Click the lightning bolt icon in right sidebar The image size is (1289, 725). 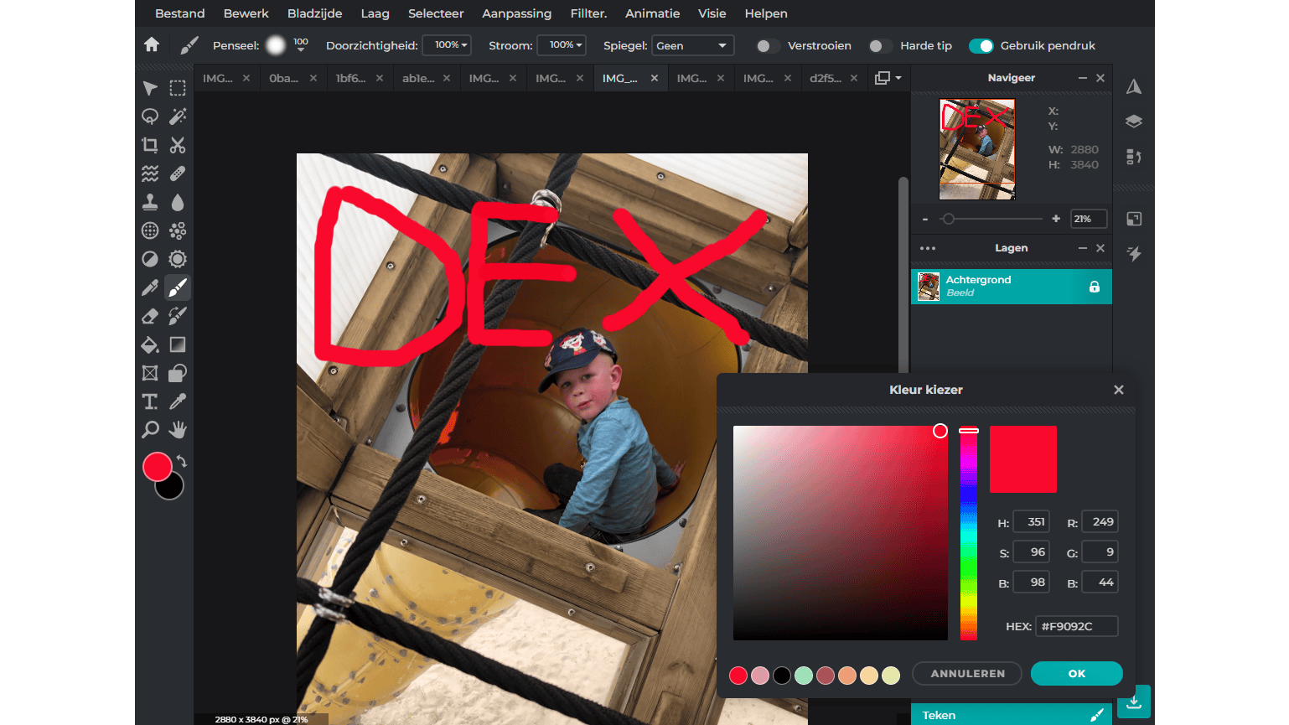click(x=1134, y=253)
